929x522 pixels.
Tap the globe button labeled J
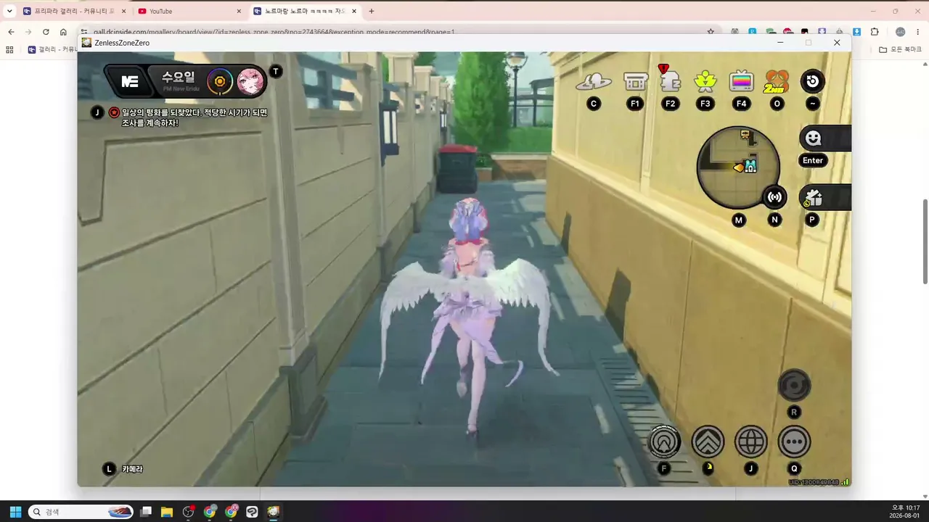[751, 442]
